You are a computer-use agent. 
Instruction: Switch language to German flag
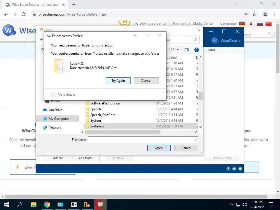242,24
